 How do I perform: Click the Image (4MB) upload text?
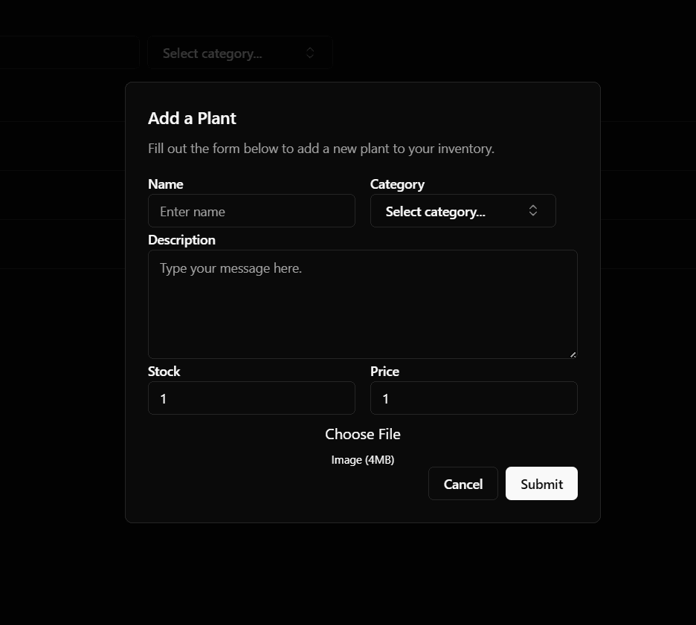click(362, 460)
